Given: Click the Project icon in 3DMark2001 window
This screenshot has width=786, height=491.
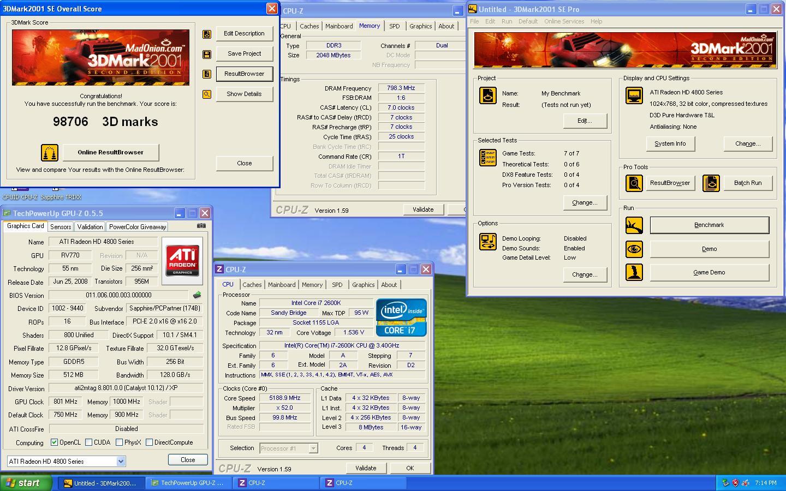Looking at the screenshot, I should point(487,95).
